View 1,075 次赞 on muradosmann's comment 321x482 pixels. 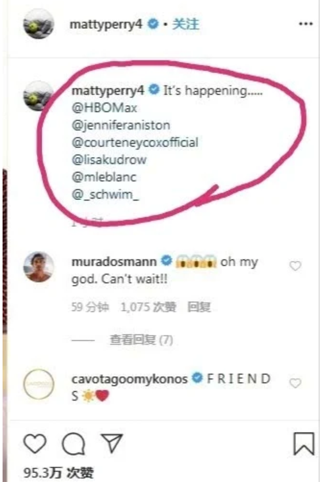pos(149,307)
